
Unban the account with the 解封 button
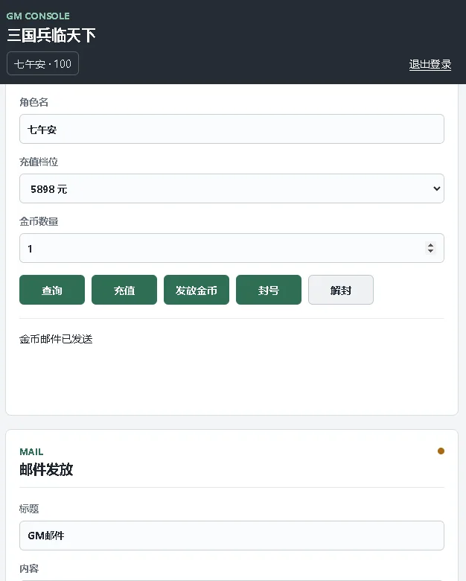(341, 290)
